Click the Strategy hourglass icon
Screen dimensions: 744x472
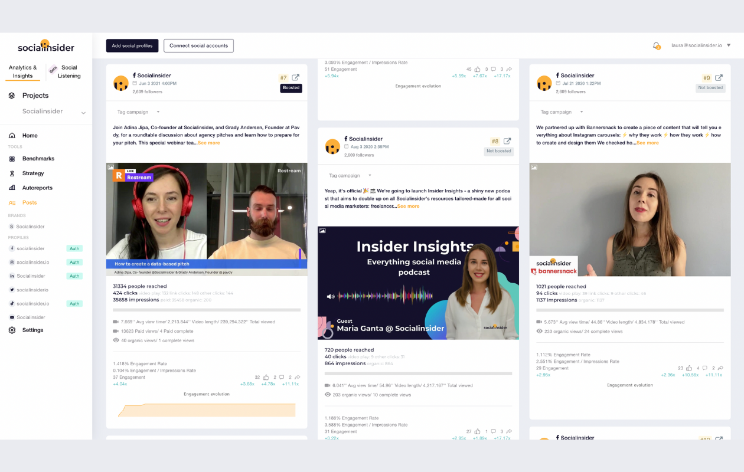[x=12, y=173]
